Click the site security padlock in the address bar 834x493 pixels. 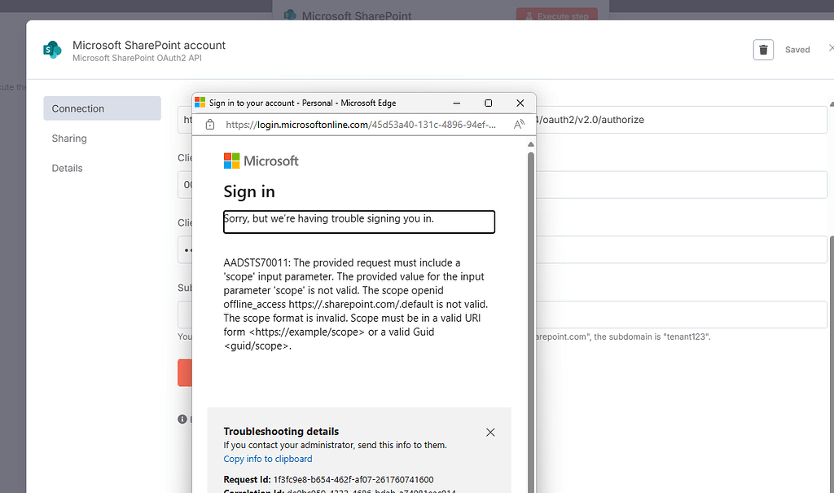click(210, 125)
